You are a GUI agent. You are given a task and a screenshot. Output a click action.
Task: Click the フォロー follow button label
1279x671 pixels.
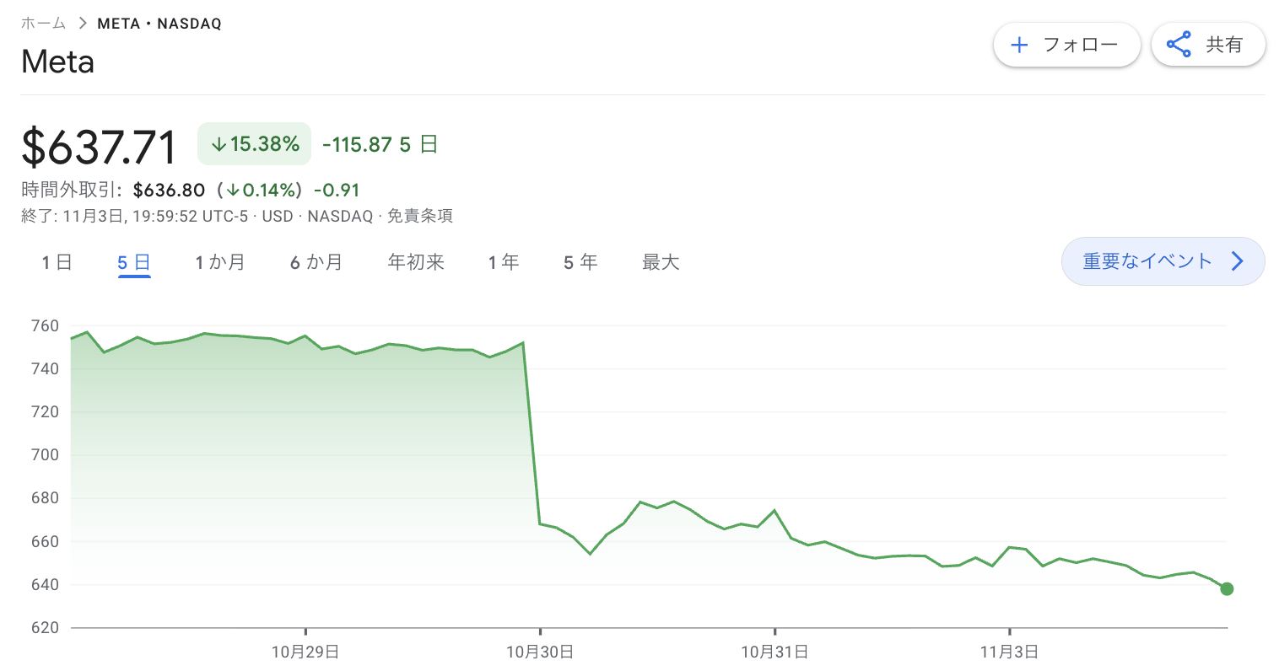click(x=1080, y=45)
